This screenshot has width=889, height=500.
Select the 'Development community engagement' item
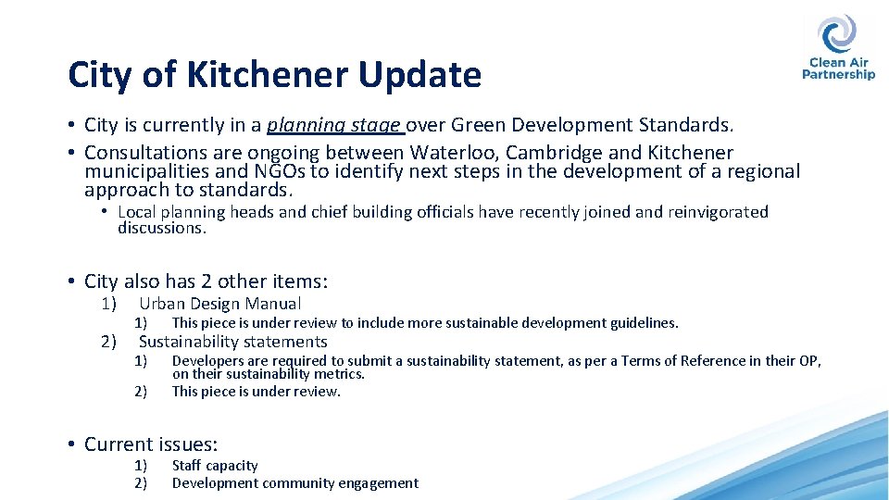[x=294, y=483]
